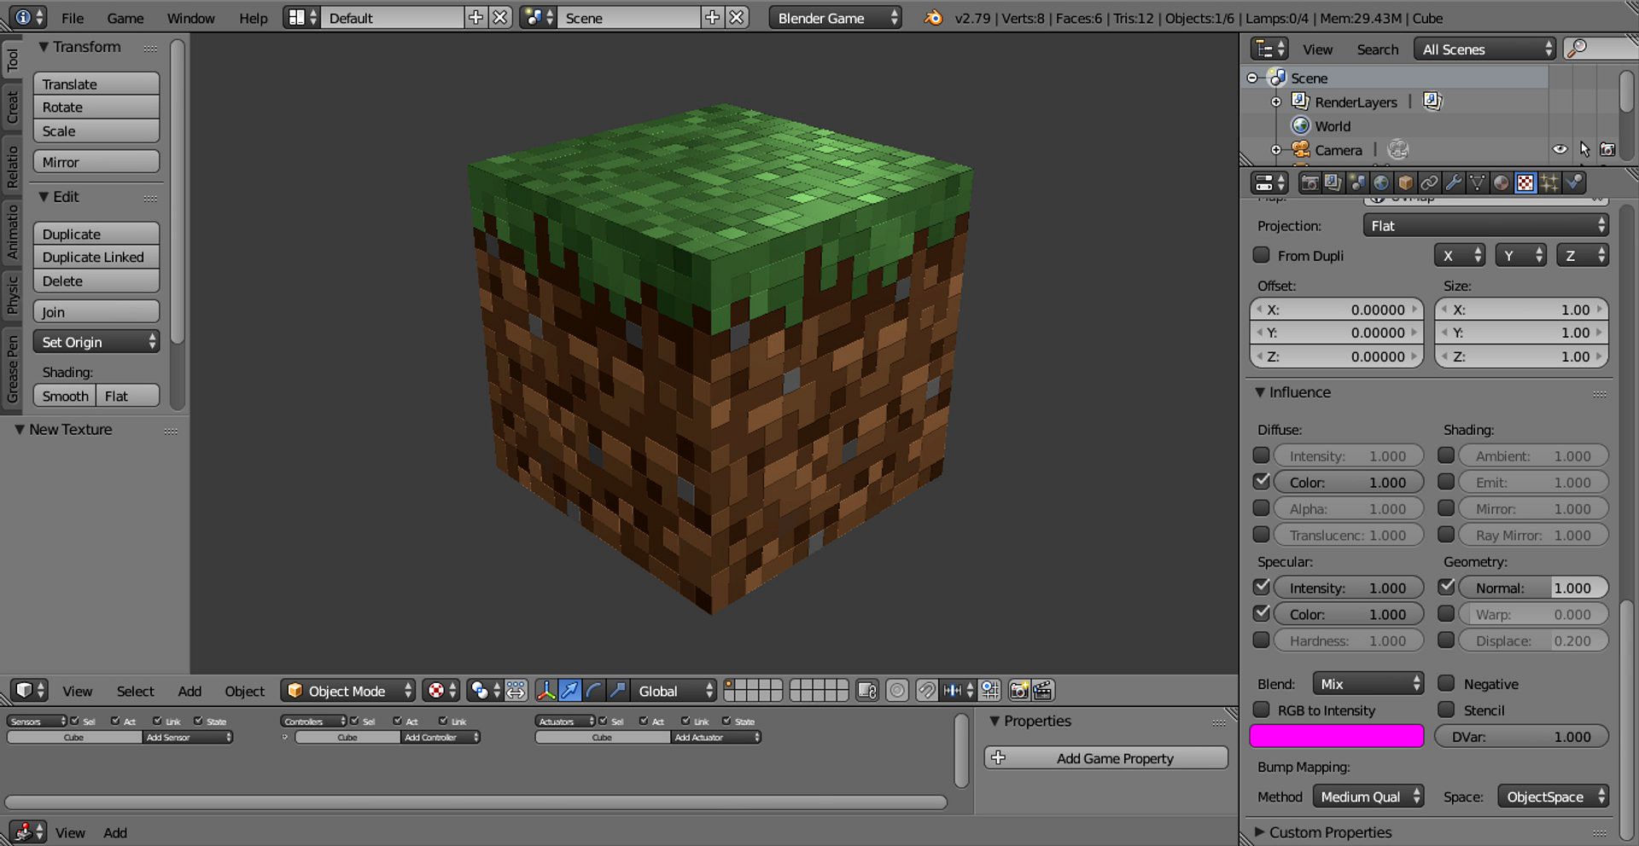Click the View menu in the viewport header
Screen dimensions: 1639x846
tap(77, 691)
